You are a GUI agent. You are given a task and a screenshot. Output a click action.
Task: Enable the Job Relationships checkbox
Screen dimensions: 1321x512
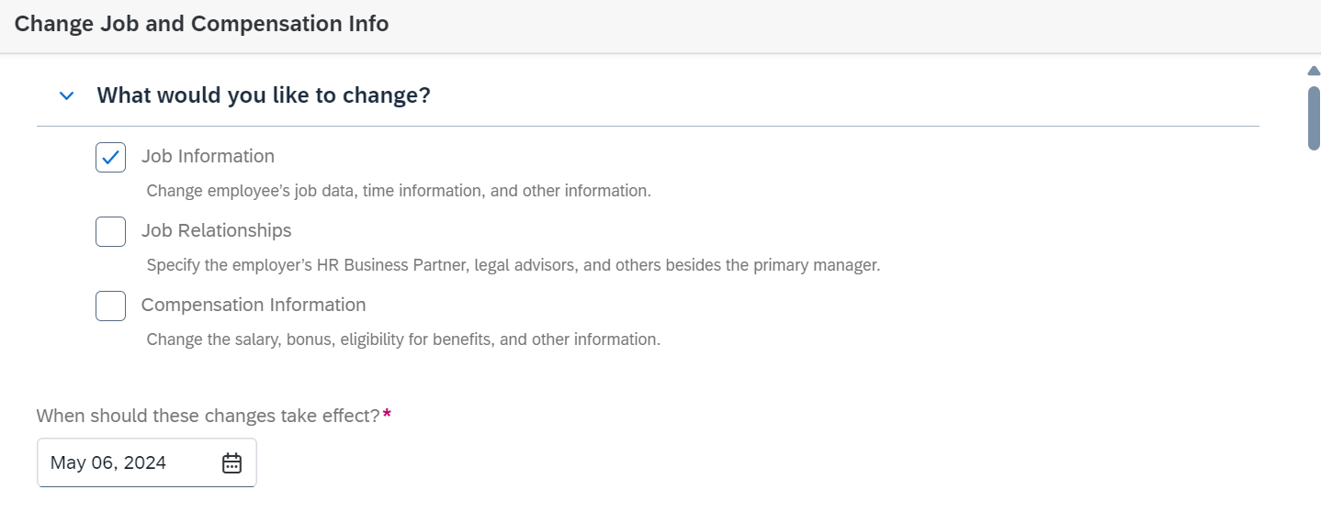(110, 231)
